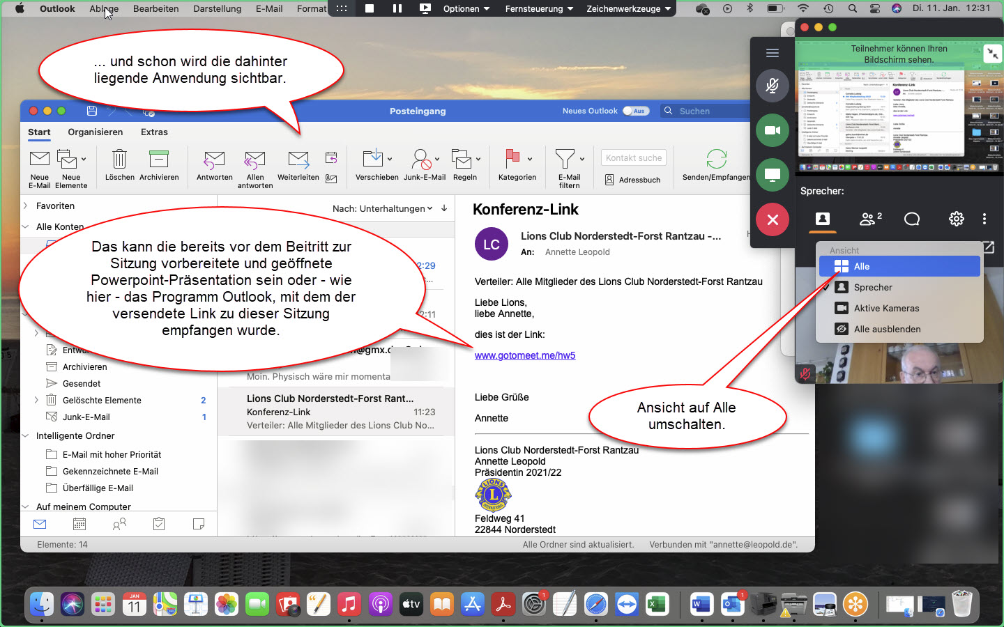The width and height of the screenshot is (1004, 627).
Task: Expand the Favoriten folder group
Action: coord(25,206)
